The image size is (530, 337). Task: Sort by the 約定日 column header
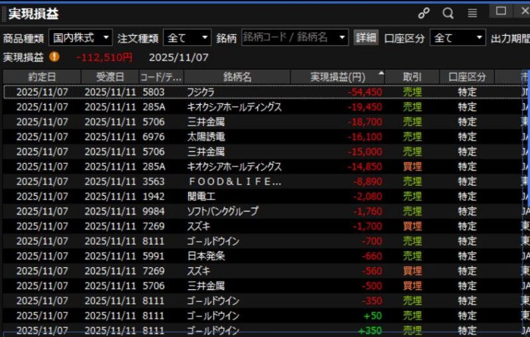click(42, 77)
